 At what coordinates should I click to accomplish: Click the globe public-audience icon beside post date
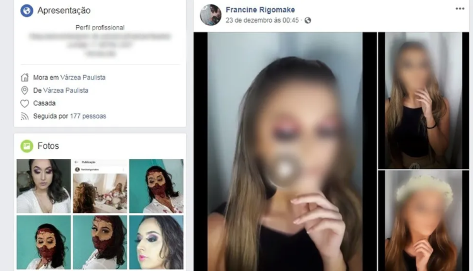(x=308, y=20)
